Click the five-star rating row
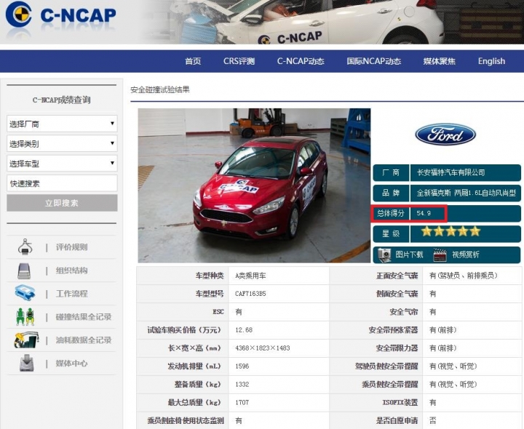Viewport: 524px width, 429px height. 450,231
